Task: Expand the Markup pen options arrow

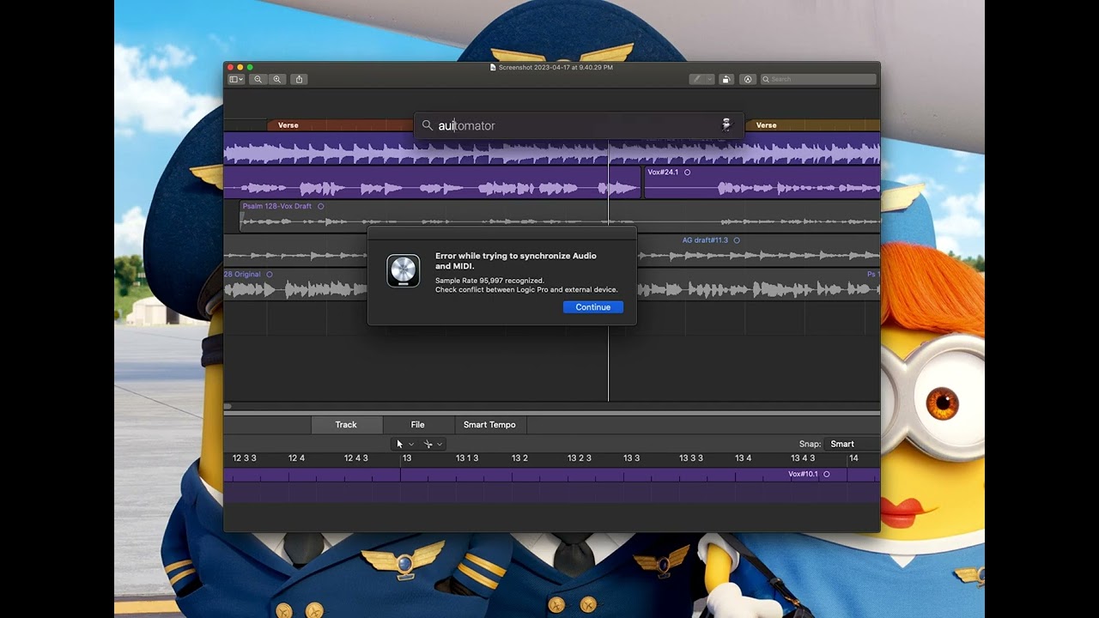Action: click(709, 79)
